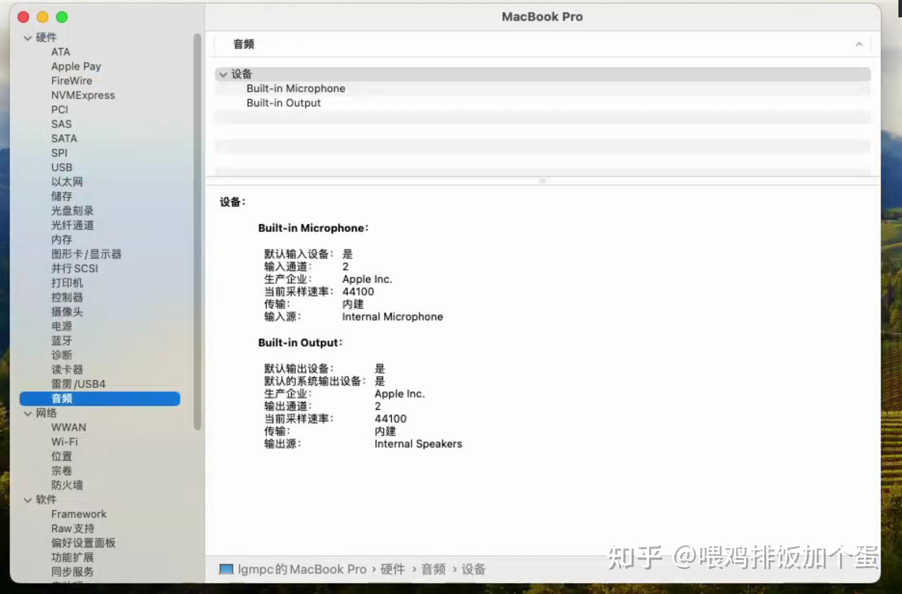The image size is (902, 594).
Task: Open USB sidebar entry
Action: (62, 167)
